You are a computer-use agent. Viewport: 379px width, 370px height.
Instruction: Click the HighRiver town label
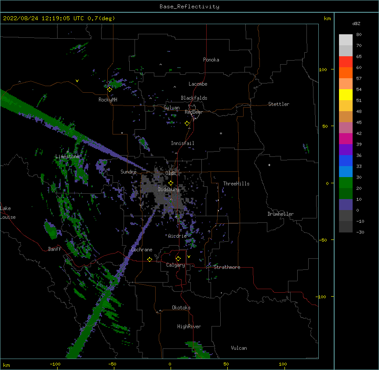(x=189, y=326)
